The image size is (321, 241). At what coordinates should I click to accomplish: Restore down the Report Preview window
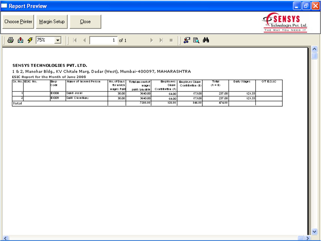pyautogui.click(x=306, y=6)
